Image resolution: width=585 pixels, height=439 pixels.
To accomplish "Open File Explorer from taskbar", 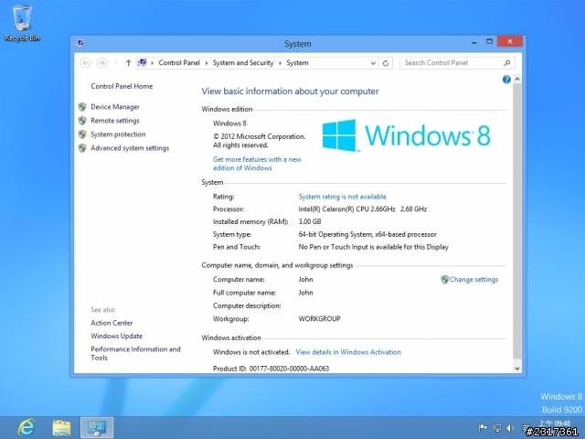I will (x=61, y=428).
